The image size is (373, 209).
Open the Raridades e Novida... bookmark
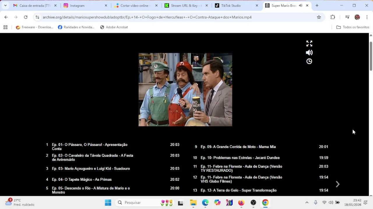pyautogui.click(x=76, y=27)
